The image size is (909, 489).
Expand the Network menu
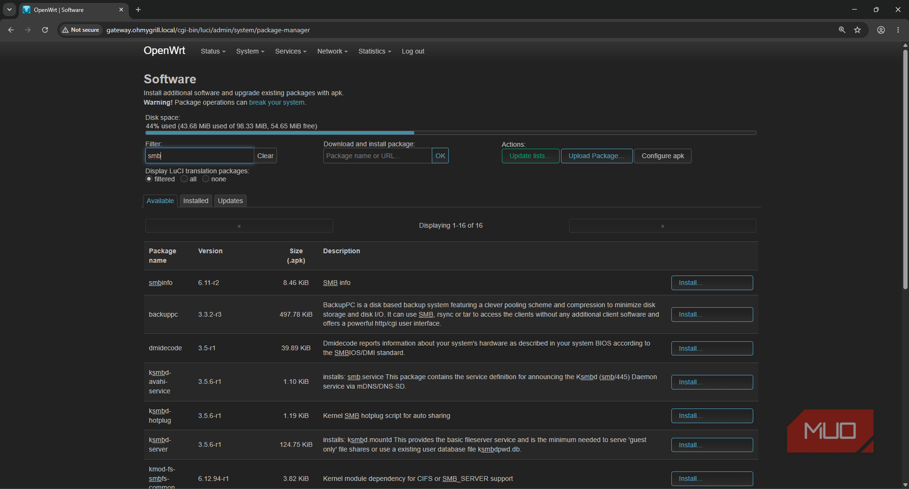click(x=332, y=51)
